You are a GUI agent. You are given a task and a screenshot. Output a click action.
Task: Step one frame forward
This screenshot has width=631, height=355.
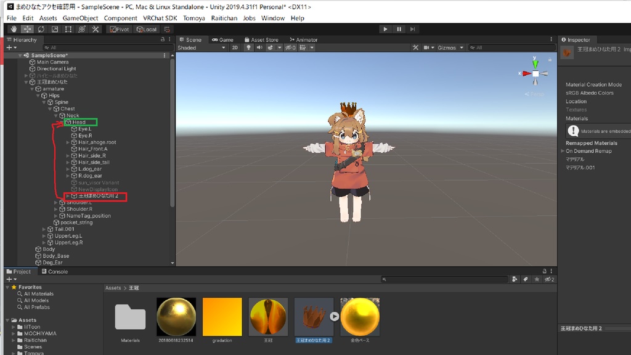[x=412, y=29]
